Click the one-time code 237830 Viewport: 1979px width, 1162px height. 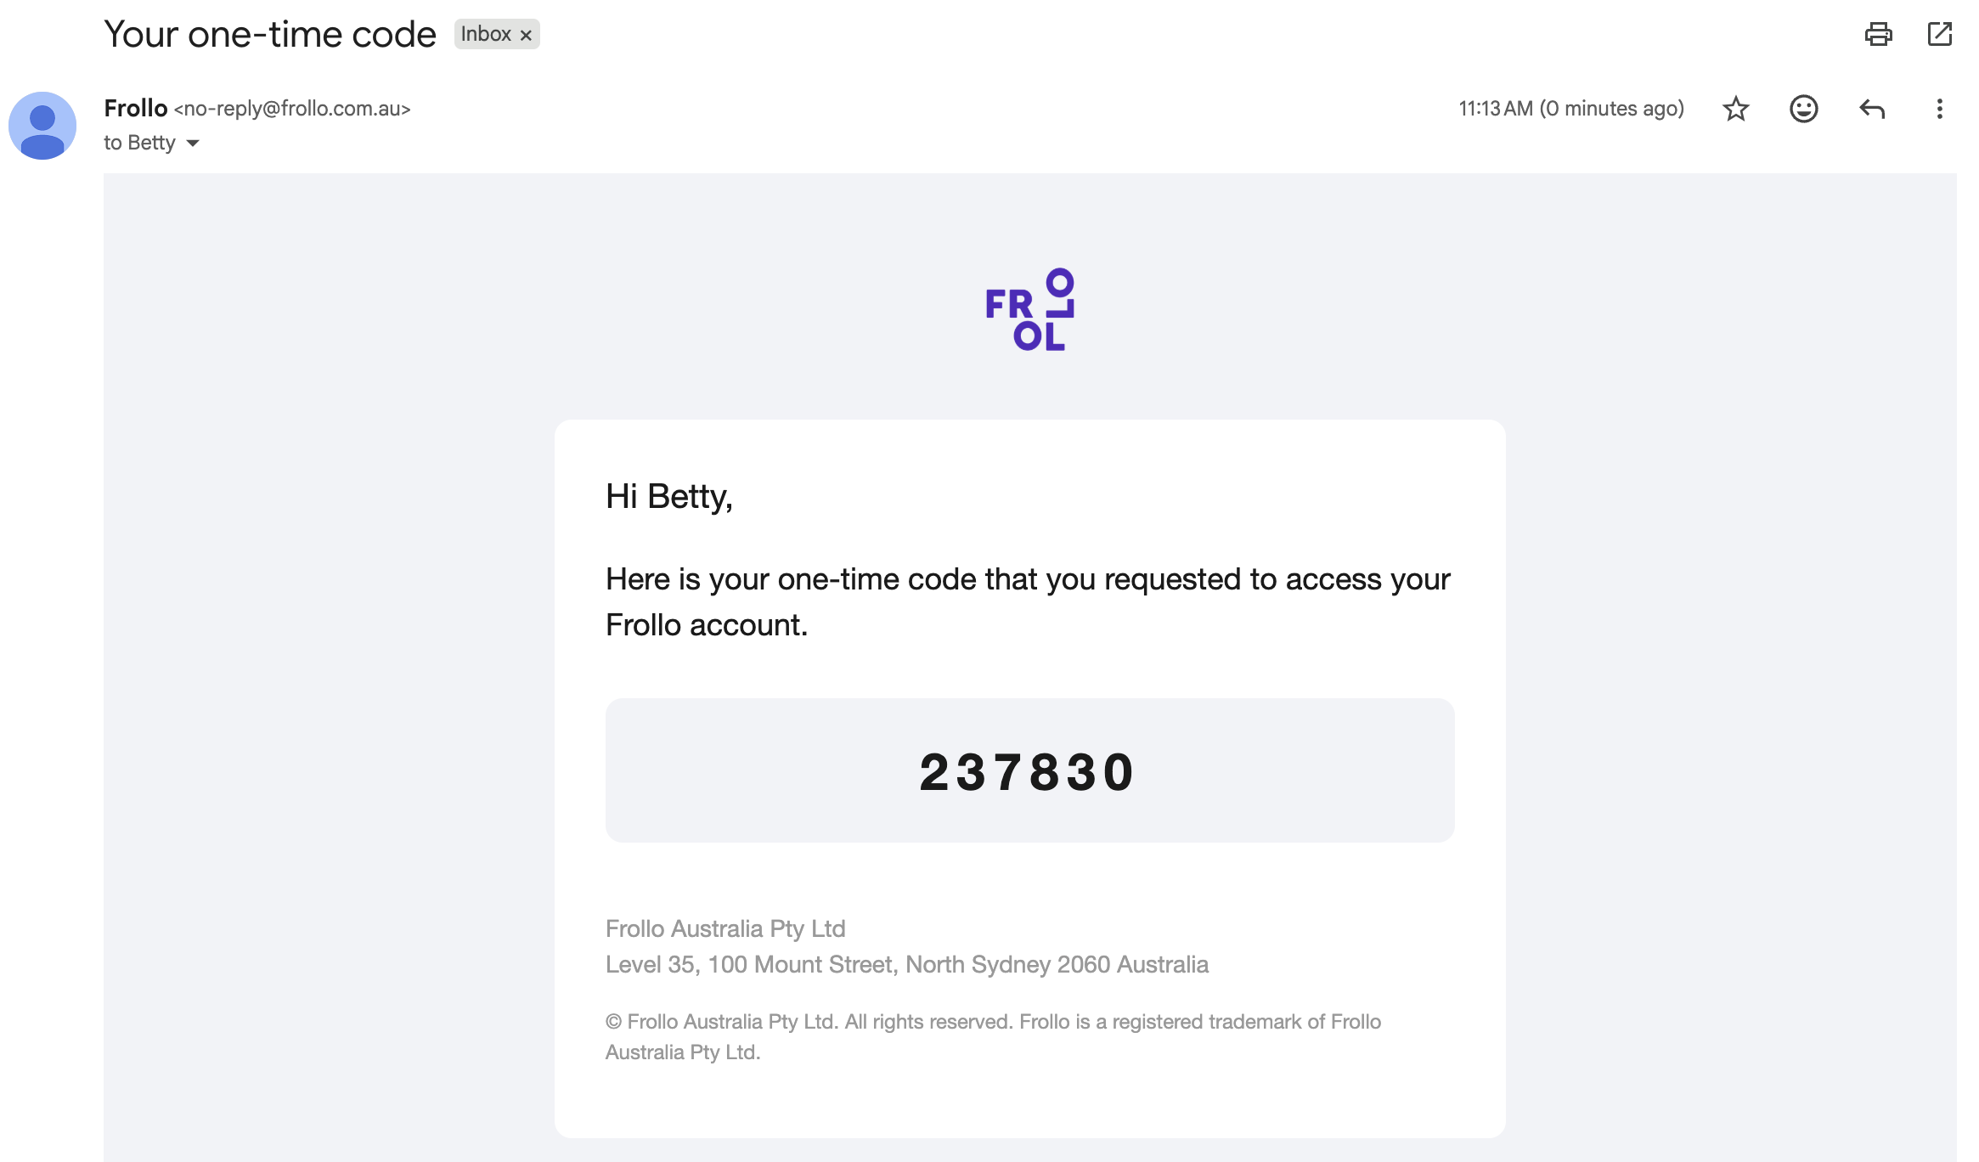point(1028,772)
